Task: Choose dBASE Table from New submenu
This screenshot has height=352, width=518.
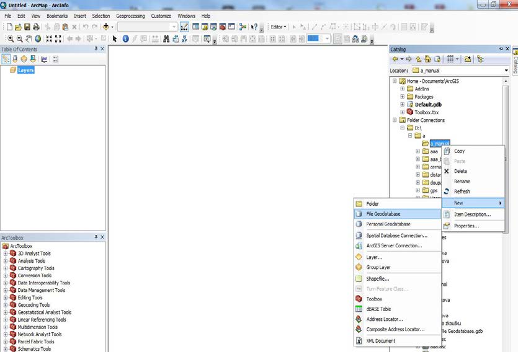Action: pyautogui.click(x=398, y=309)
